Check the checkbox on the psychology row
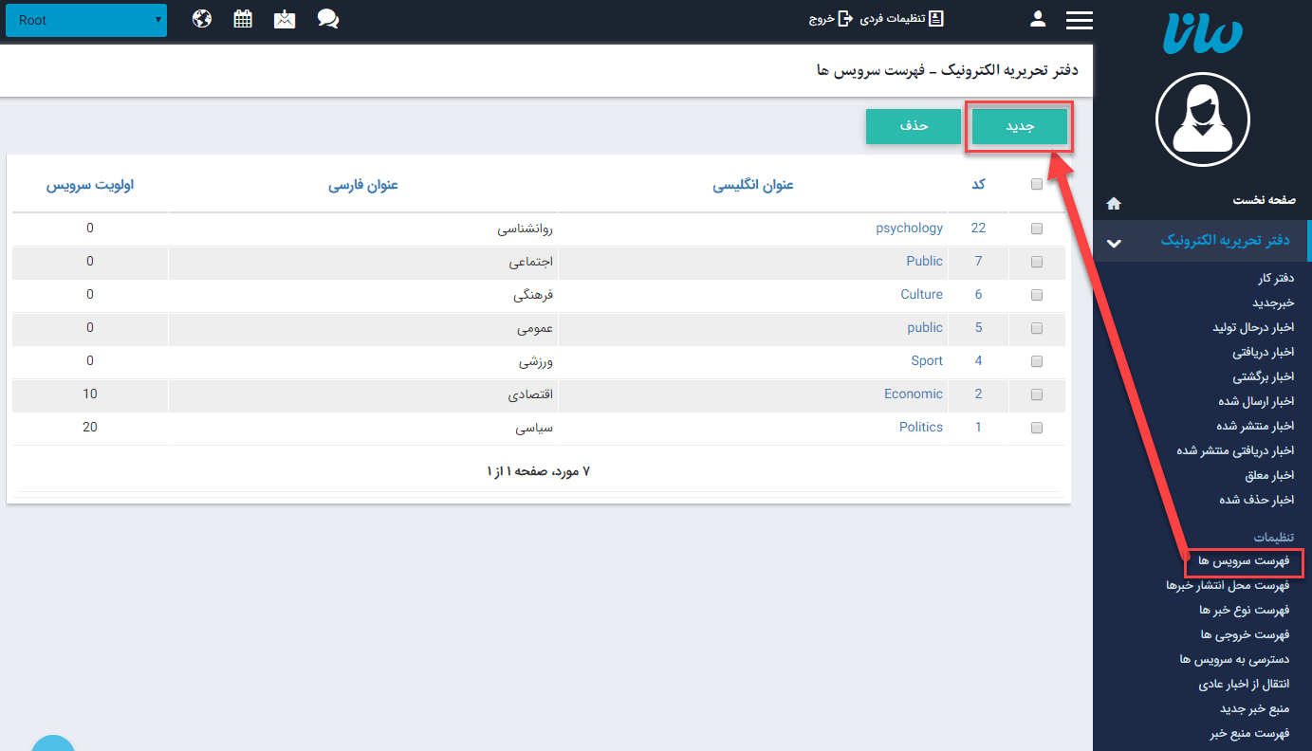This screenshot has width=1312, height=751. click(1037, 228)
